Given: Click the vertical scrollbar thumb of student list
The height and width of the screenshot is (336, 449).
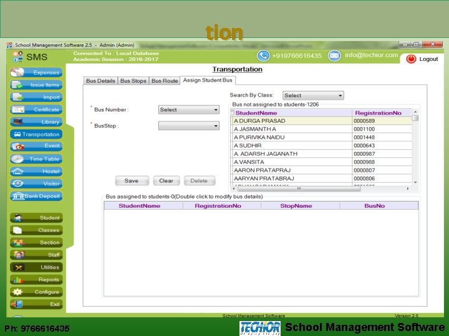Looking at the screenshot, I should click(415, 118).
